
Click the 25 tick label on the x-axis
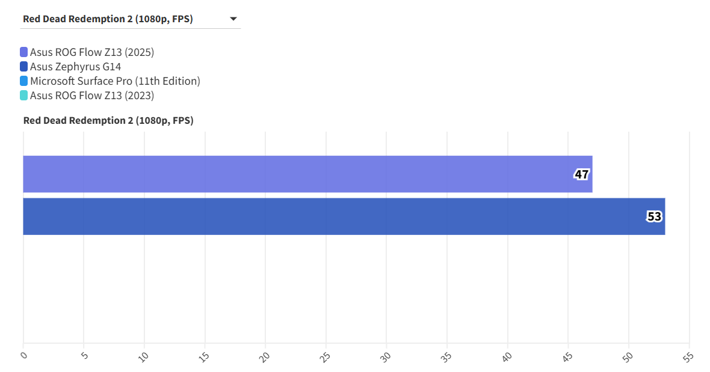[326, 356]
